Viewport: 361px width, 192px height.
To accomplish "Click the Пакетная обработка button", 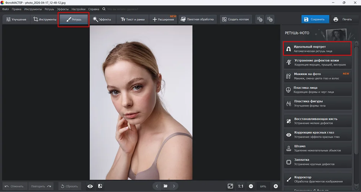I will [197, 19].
